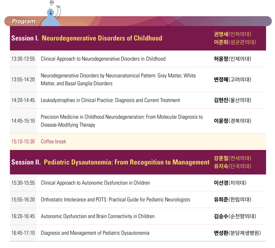The width and height of the screenshot is (275, 248).
Task: Click speaker 김현진(울산의대)
Action: click(233, 100)
